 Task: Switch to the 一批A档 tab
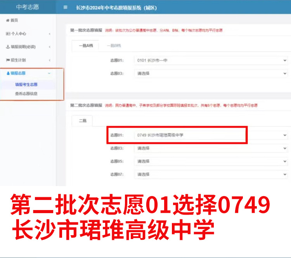point(85,46)
